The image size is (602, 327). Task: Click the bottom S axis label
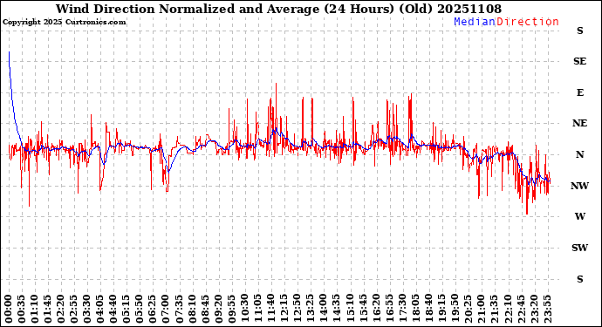(x=580, y=279)
